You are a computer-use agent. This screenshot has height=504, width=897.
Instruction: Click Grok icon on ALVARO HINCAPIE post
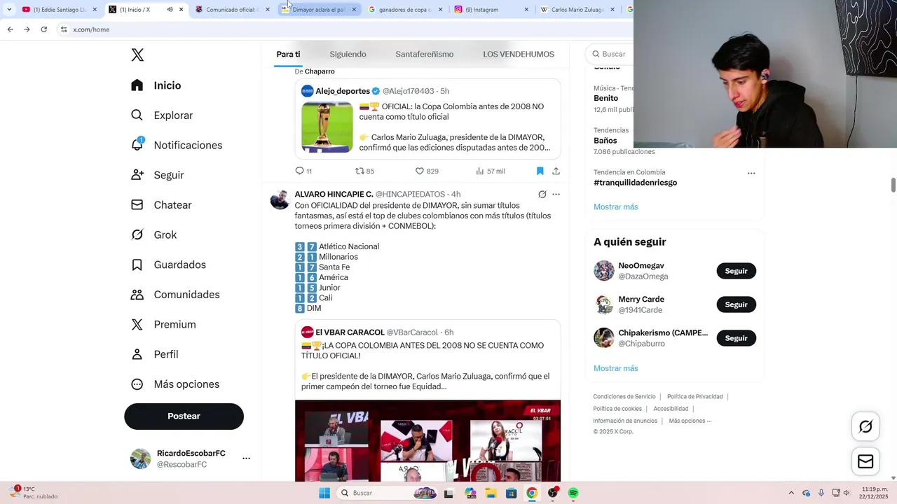pos(542,195)
